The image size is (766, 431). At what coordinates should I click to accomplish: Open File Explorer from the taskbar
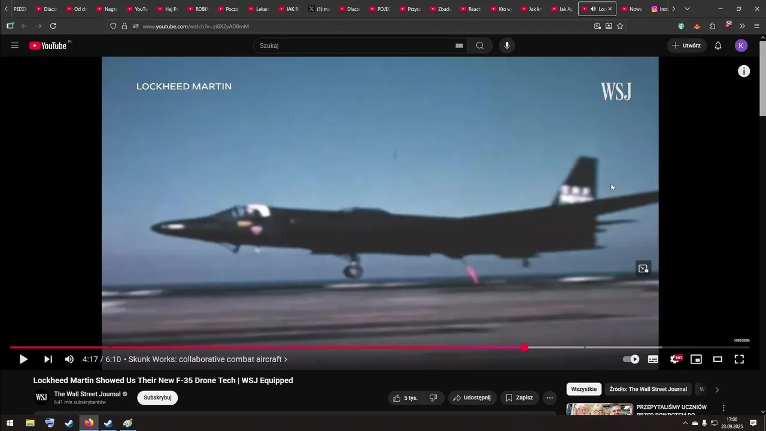[x=30, y=423]
